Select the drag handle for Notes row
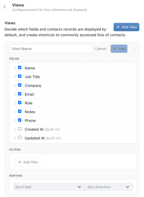This screenshot has height=197, width=144. (15, 112)
